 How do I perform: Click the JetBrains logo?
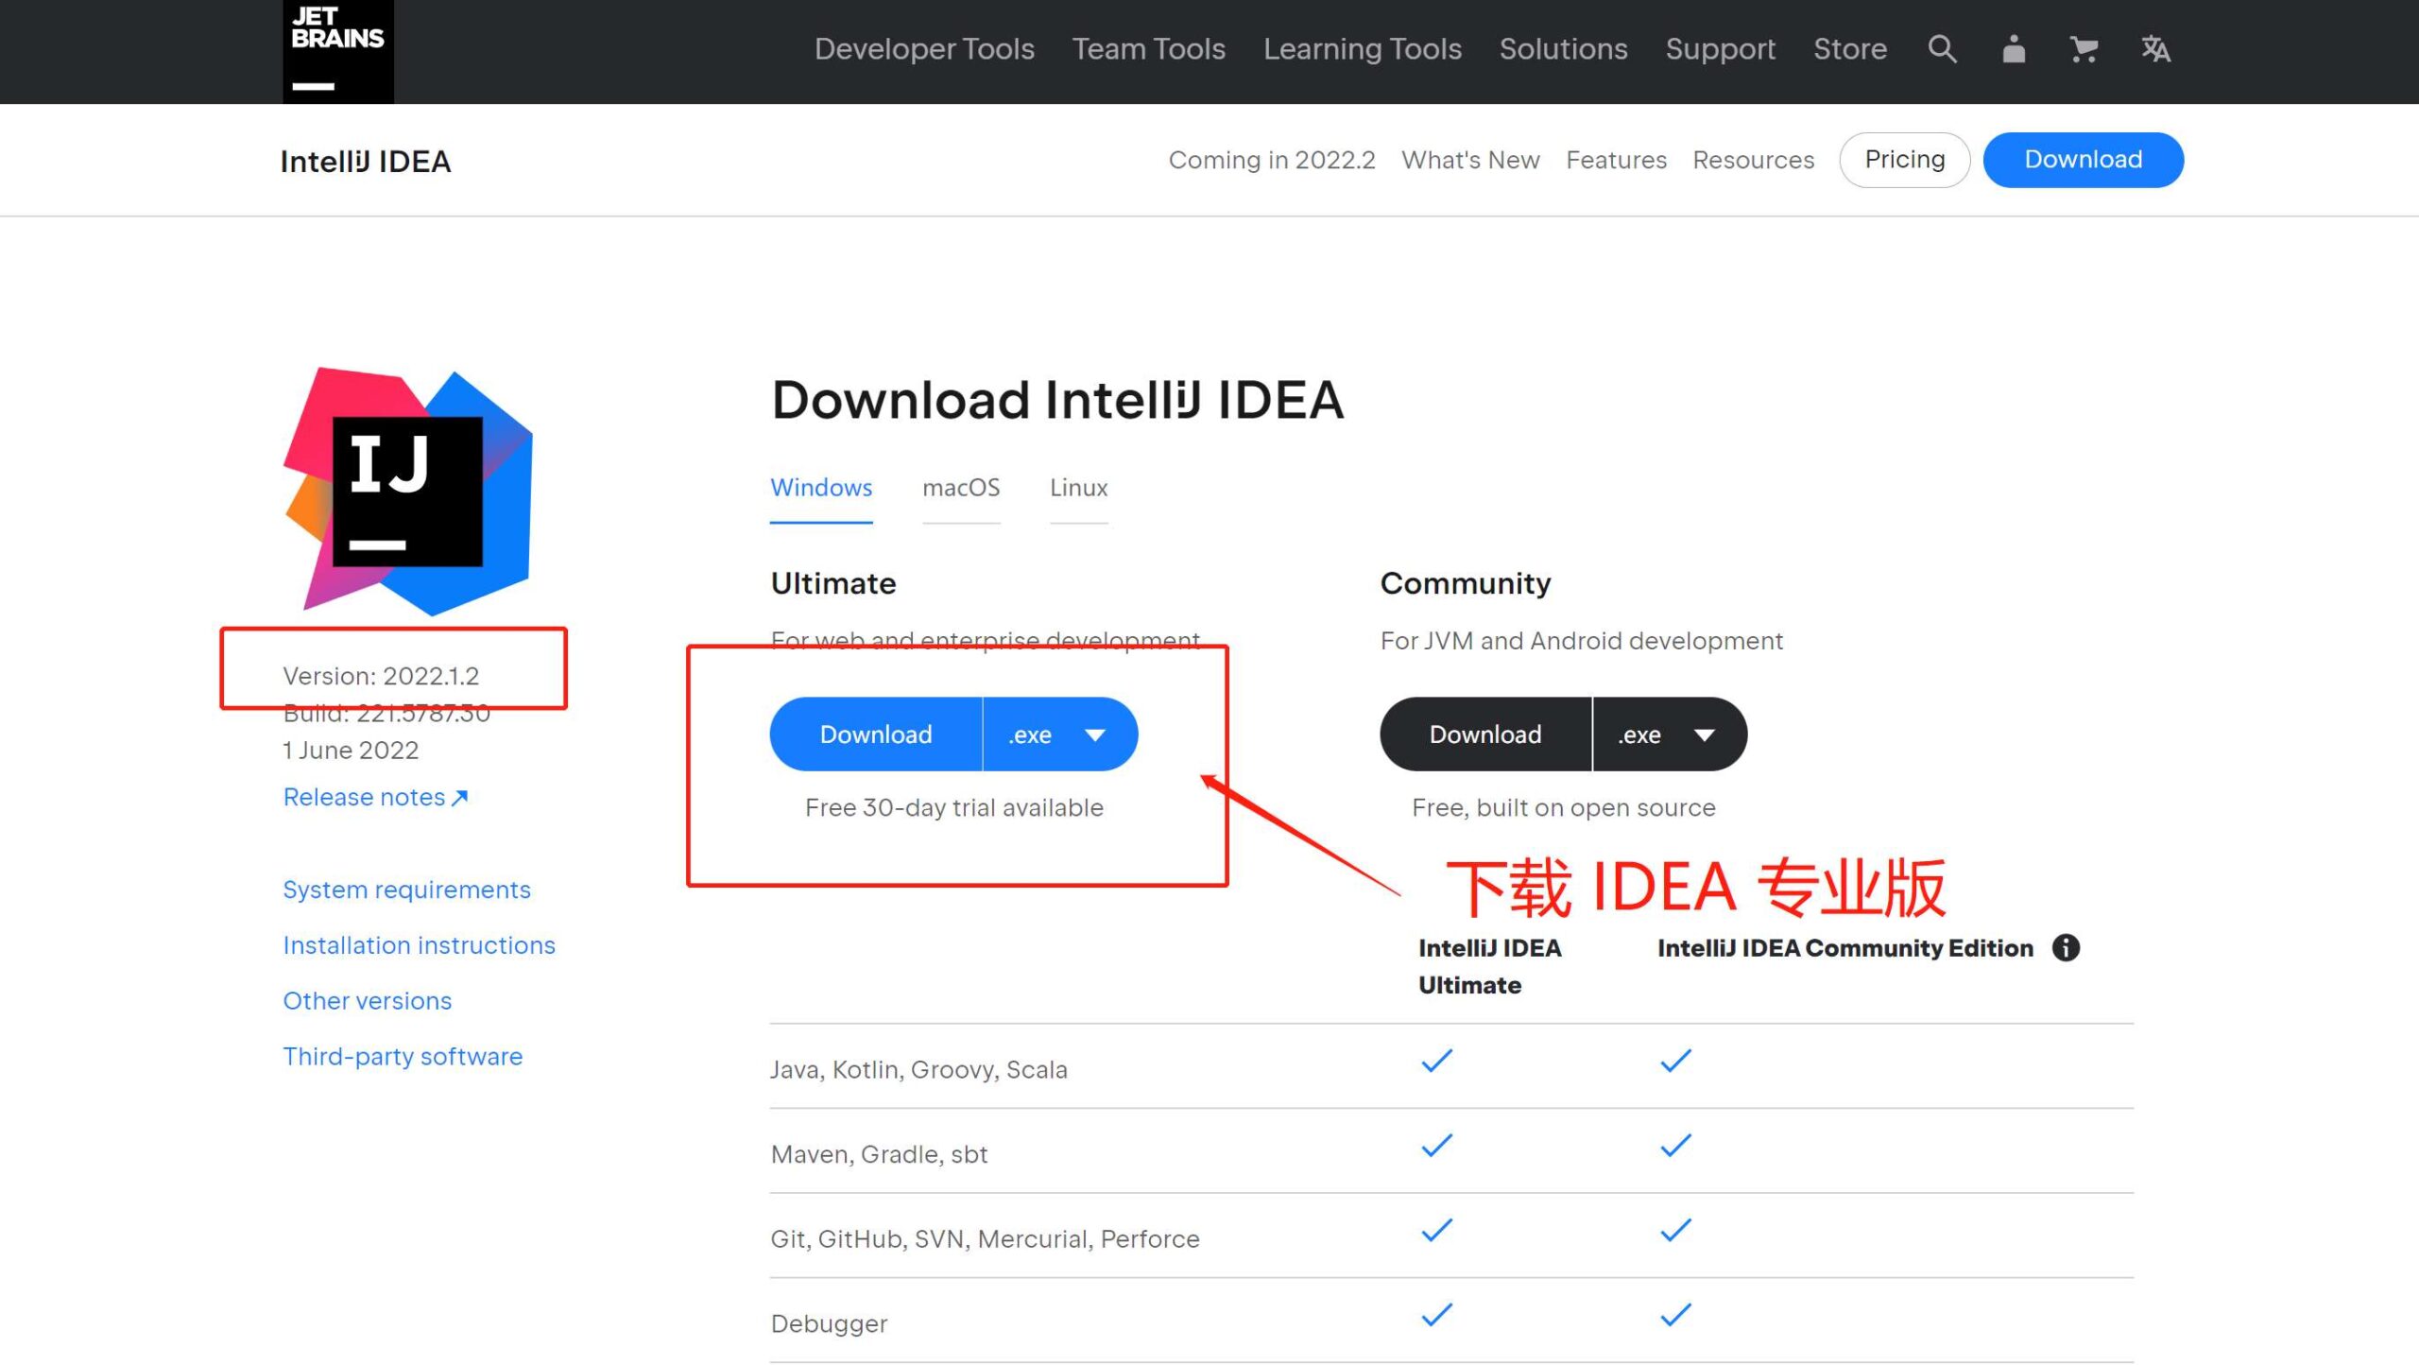337,51
